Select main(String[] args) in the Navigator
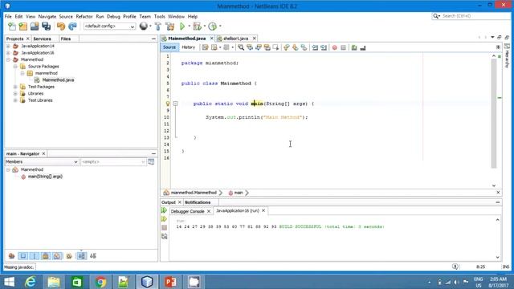The width and height of the screenshot is (514, 289). 45,177
